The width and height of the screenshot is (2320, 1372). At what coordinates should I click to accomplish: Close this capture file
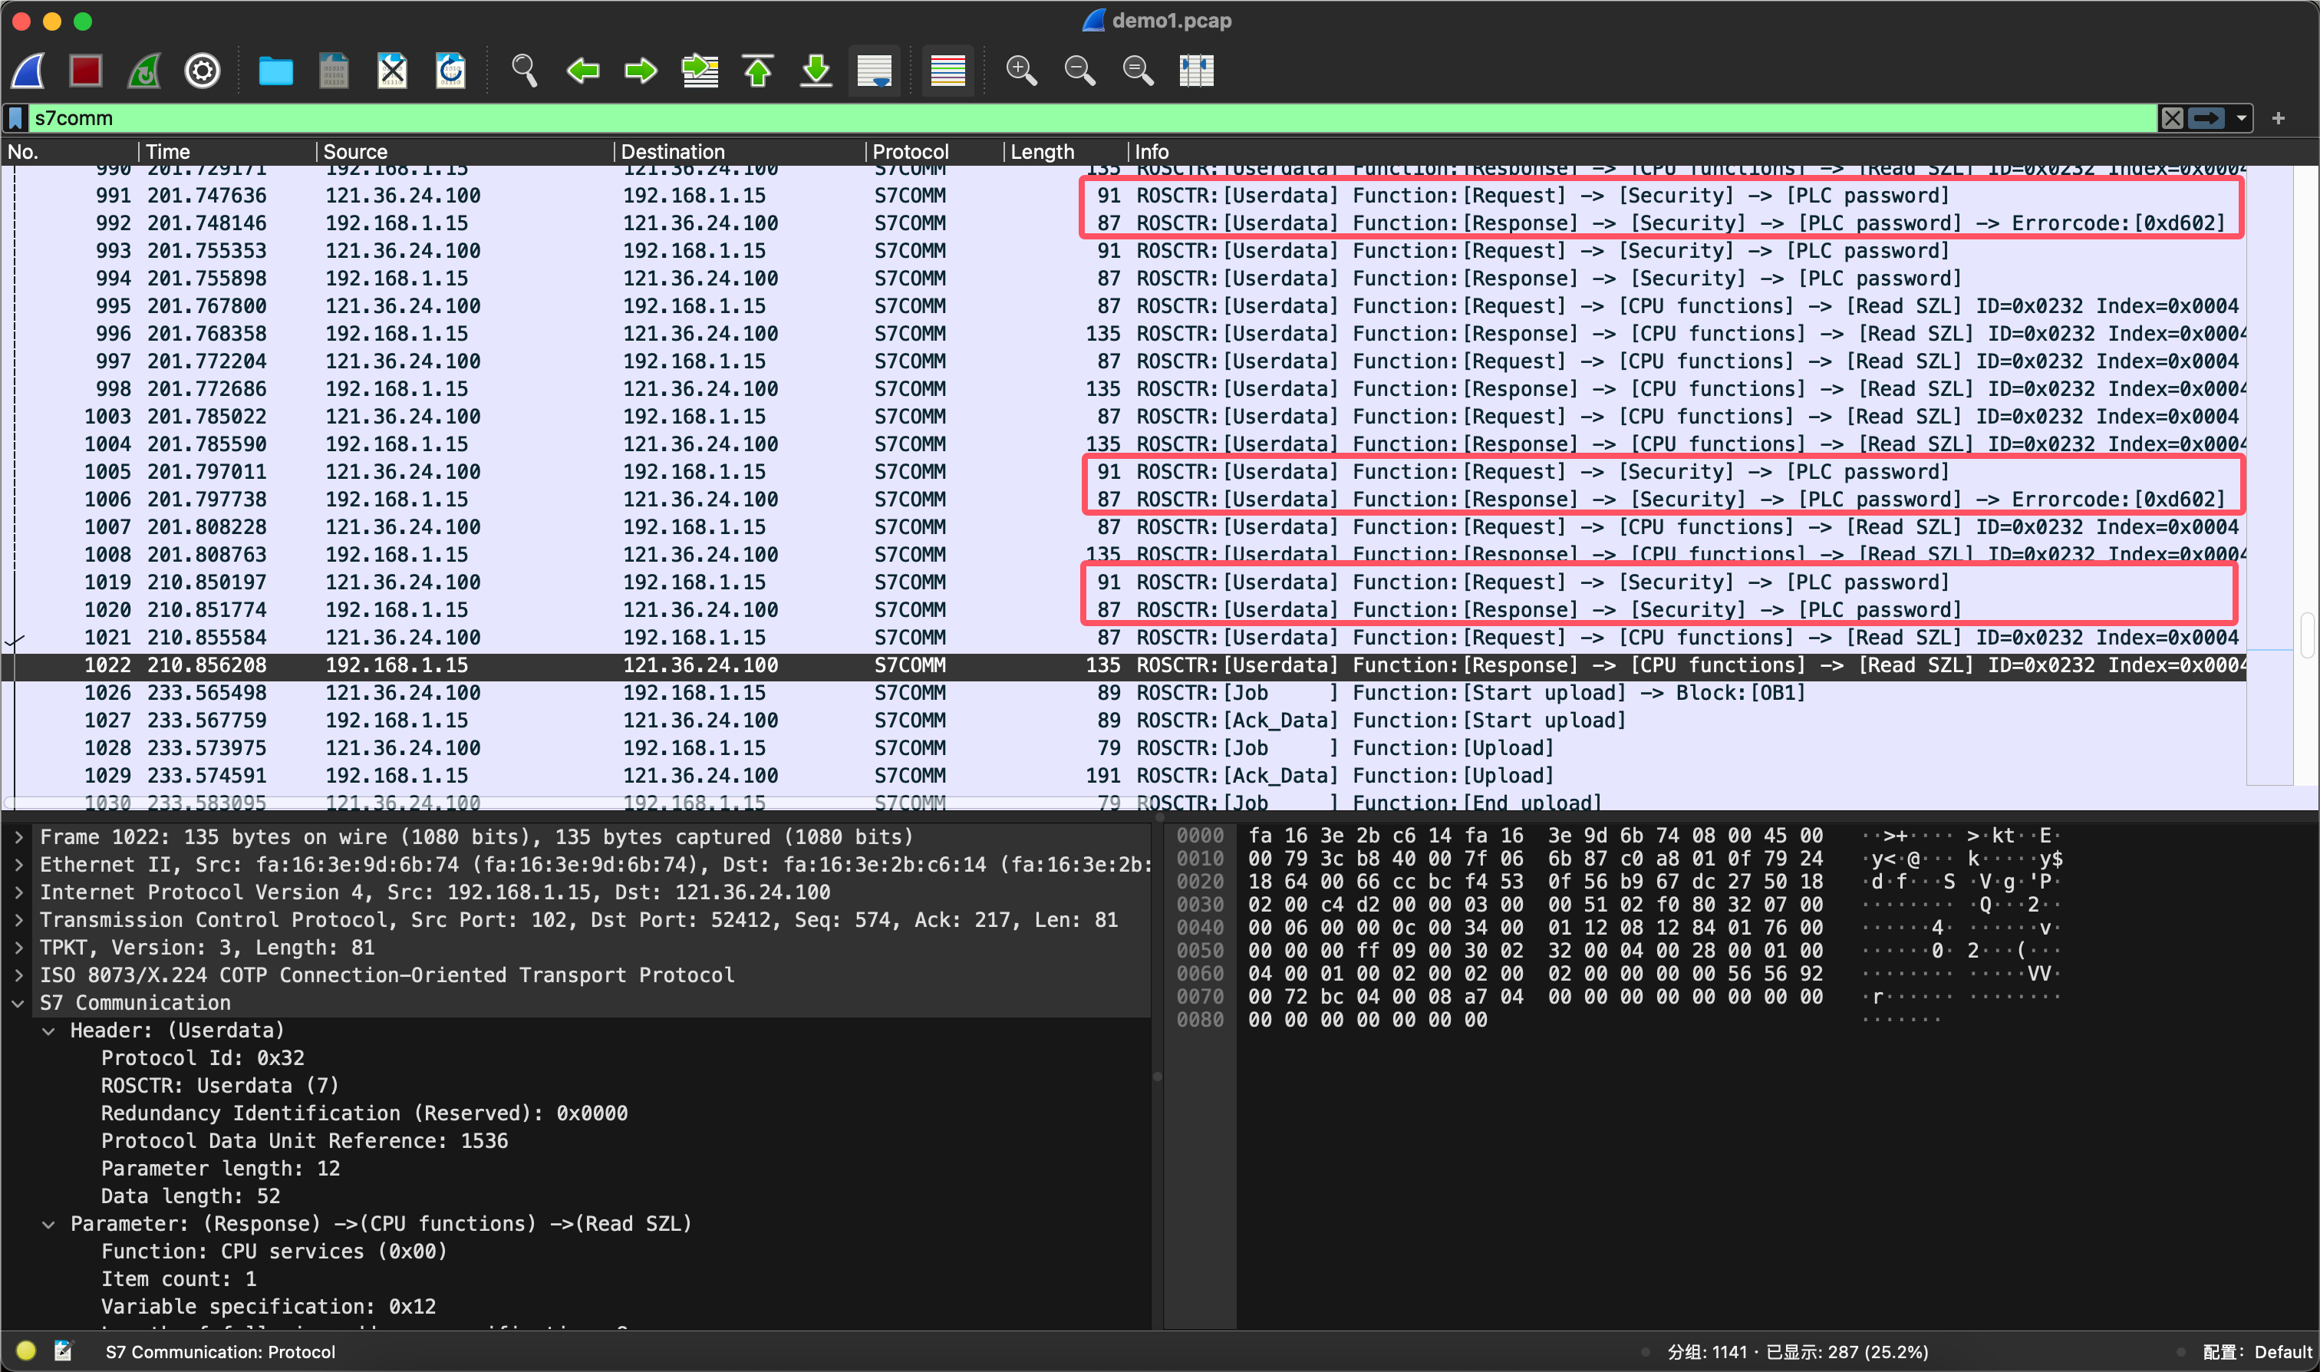click(x=392, y=71)
